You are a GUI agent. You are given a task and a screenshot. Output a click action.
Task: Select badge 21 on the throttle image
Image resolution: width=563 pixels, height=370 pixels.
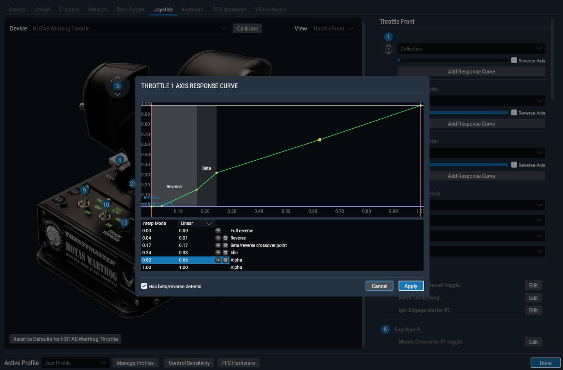[133, 184]
